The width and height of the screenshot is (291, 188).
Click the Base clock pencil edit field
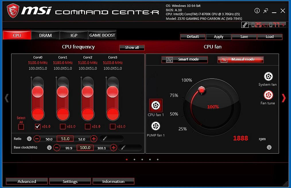pyautogui.click(x=130, y=148)
